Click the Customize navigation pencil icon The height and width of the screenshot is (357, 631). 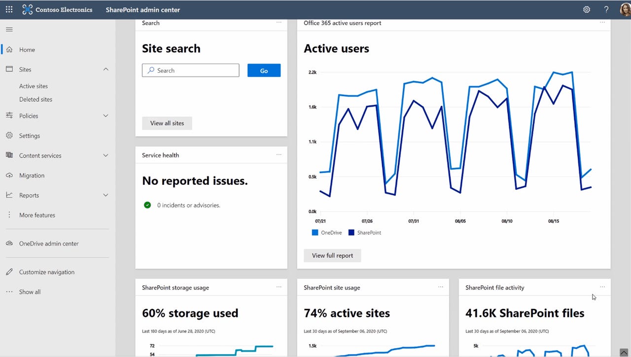click(x=9, y=272)
